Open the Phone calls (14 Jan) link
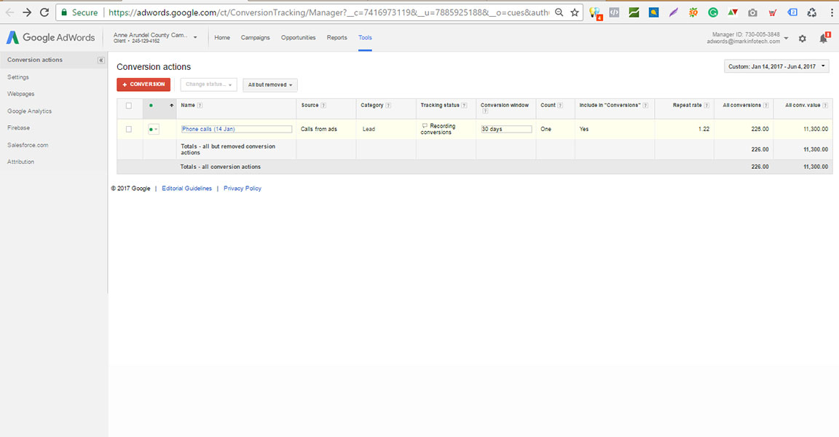 pos(208,129)
